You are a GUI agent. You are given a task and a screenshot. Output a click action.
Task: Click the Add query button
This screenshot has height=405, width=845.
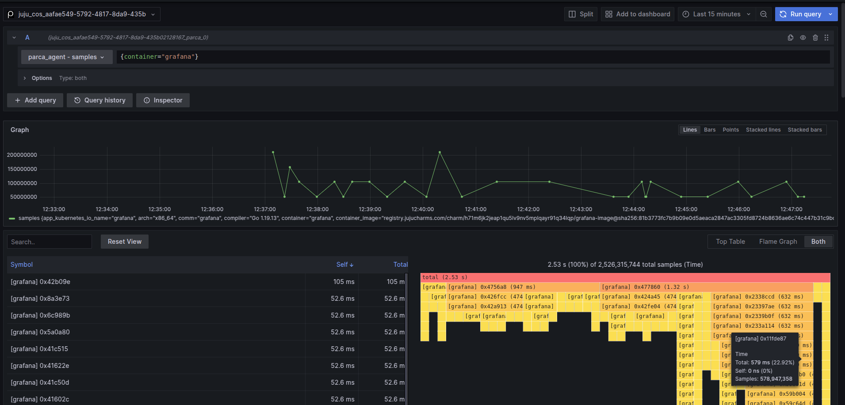[x=35, y=100]
